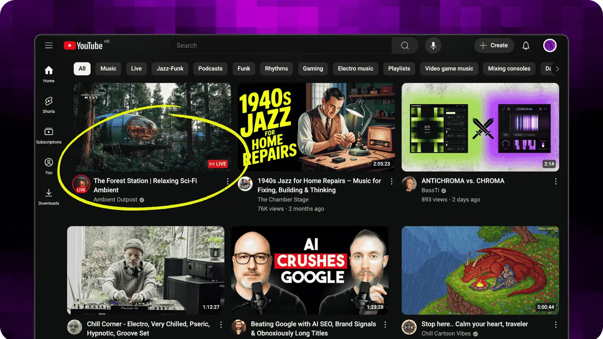Viewport: 603px width, 339px height.
Task: Open the notifications bell
Action: pos(526,46)
